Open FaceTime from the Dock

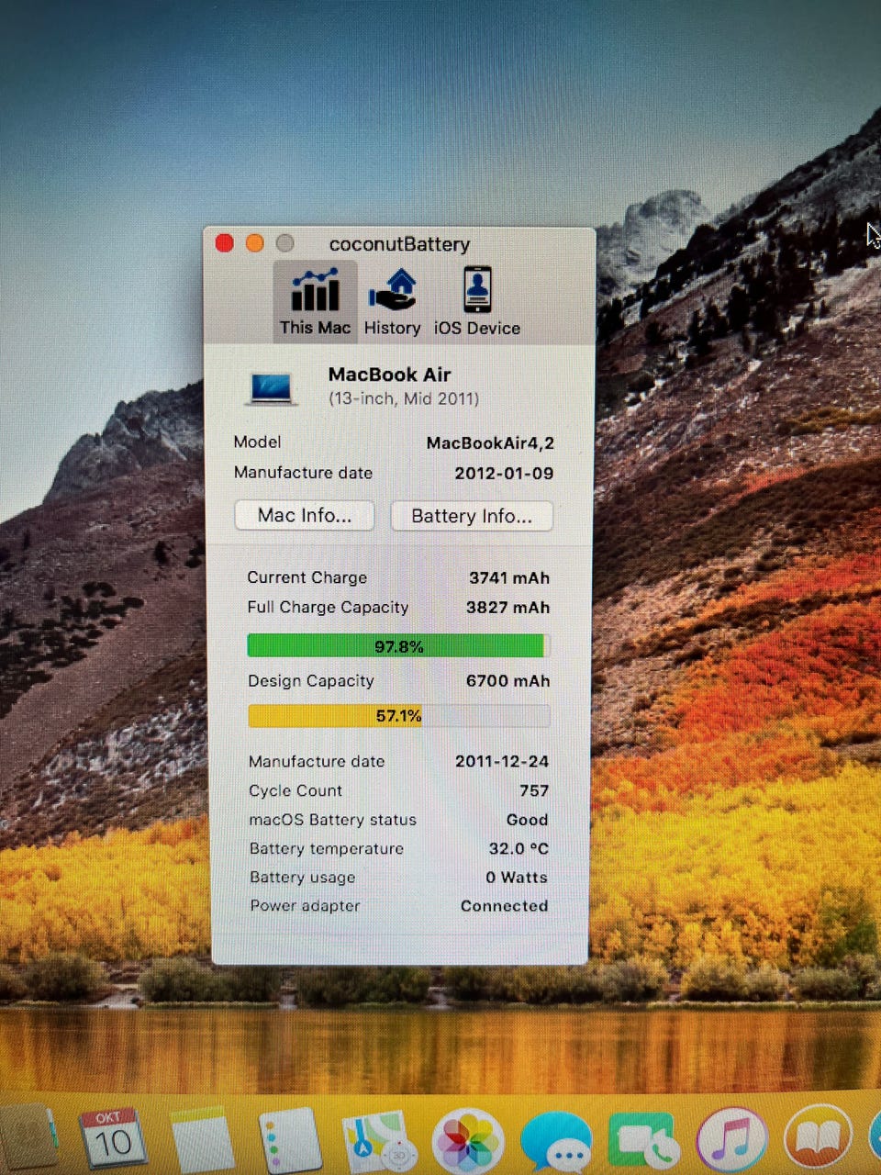click(645, 1141)
